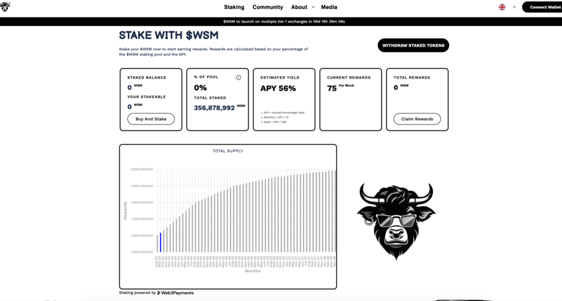Open the Media nav item
Screen dimensions: 562x301
tap(329, 7)
